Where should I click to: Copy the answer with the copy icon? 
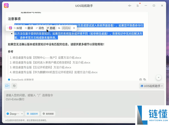pyautogui.click(x=145, y=79)
